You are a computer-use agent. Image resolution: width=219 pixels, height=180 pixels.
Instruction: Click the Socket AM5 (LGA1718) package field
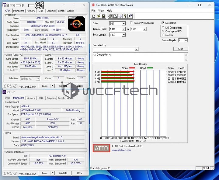pyautogui.click(x=43, y=26)
